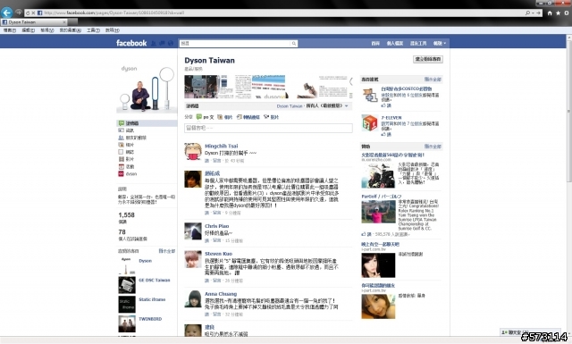Show next photos with strip arrow
Viewport: 572px width, 344px height.
click(x=351, y=81)
